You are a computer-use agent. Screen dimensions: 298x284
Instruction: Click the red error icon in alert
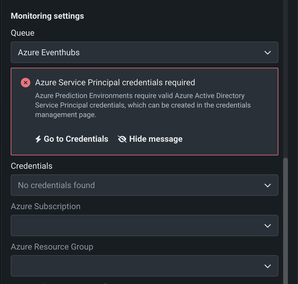coord(26,83)
